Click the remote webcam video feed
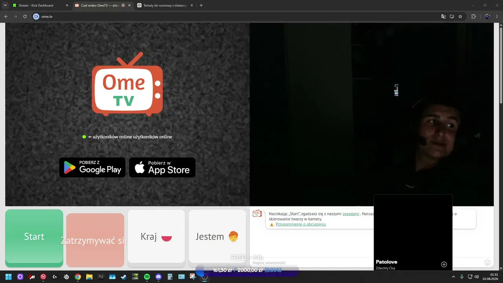Viewport: 503px width, 283px height. (x=371, y=114)
